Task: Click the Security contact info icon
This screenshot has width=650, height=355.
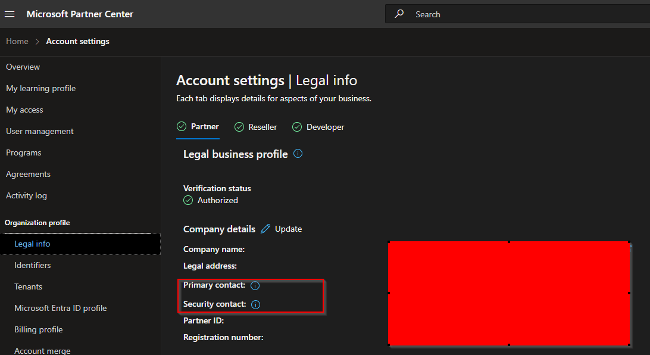Action: (256, 304)
